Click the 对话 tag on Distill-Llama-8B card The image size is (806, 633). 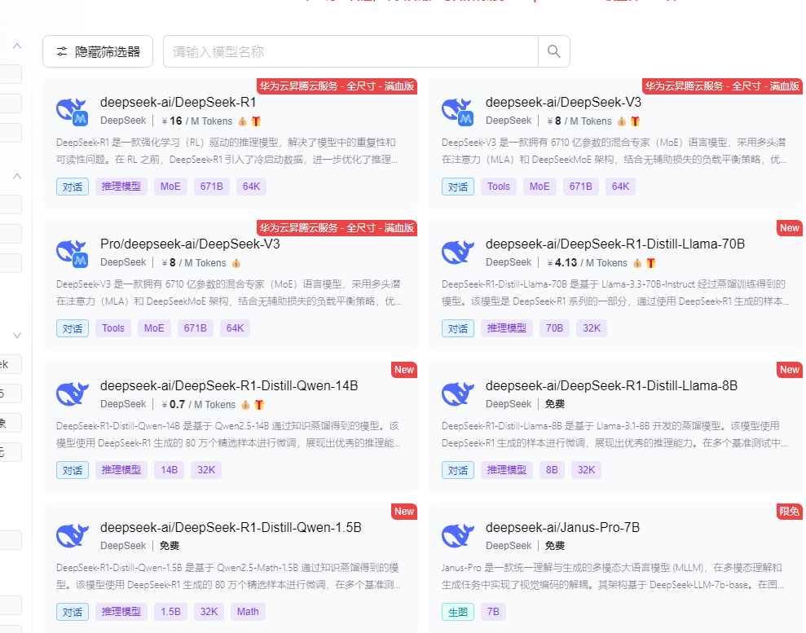(458, 470)
